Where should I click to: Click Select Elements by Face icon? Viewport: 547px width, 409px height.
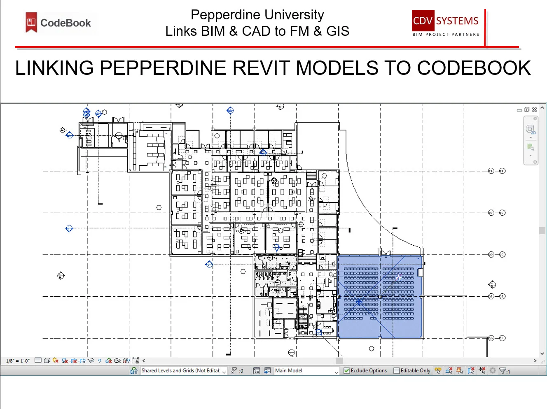tap(471, 371)
